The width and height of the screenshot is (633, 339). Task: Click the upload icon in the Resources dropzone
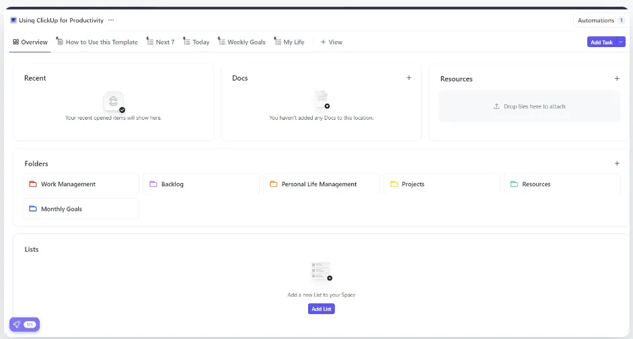tap(496, 106)
